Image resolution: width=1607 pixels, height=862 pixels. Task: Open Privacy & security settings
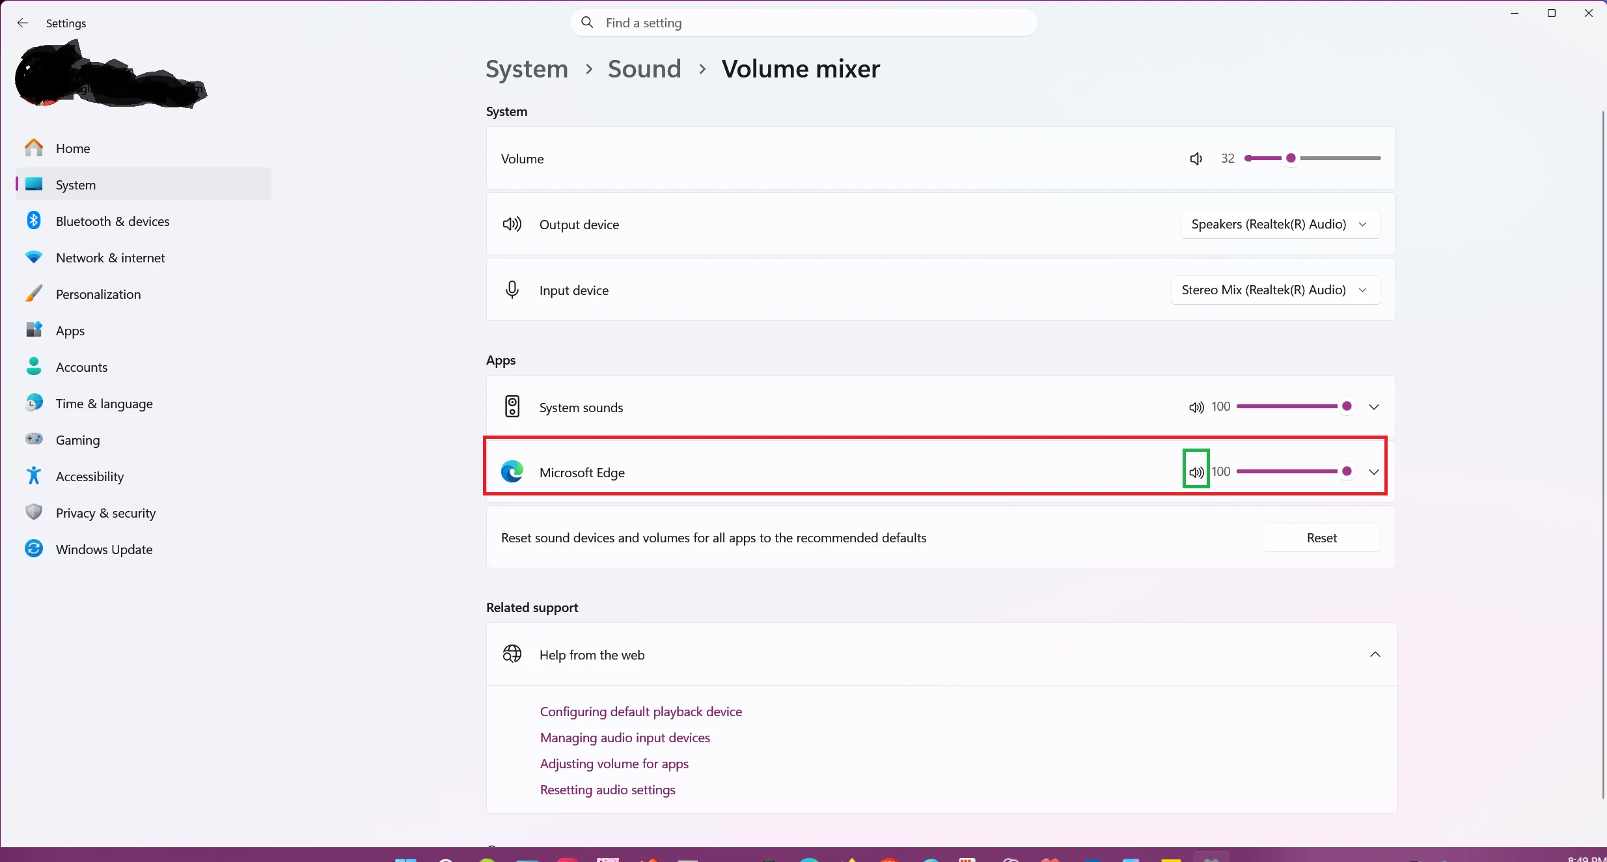tap(143, 513)
